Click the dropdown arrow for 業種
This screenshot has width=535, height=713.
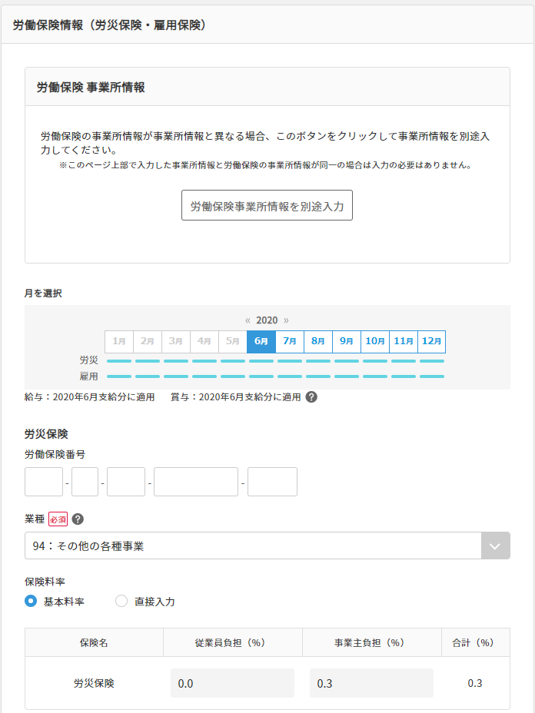[x=495, y=546]
